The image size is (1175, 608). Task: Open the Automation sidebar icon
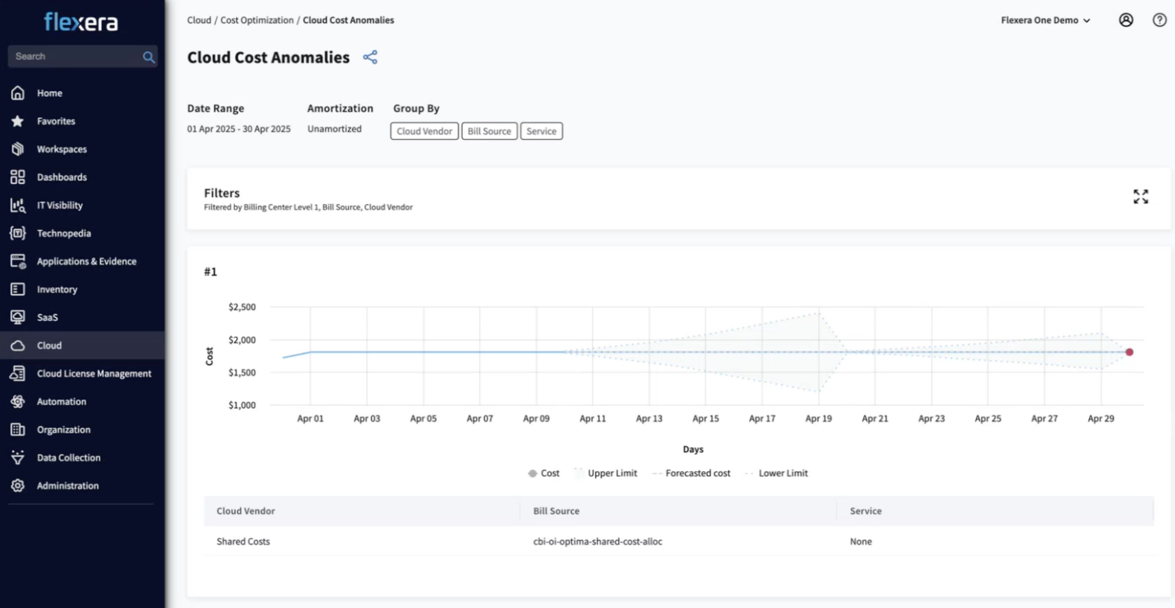click(17, 402)
